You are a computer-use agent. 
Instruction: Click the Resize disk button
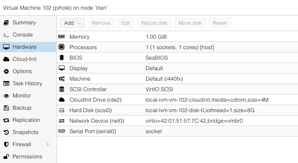point(154,23)
